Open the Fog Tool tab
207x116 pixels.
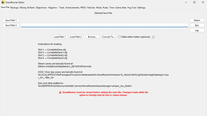[132, 8]
